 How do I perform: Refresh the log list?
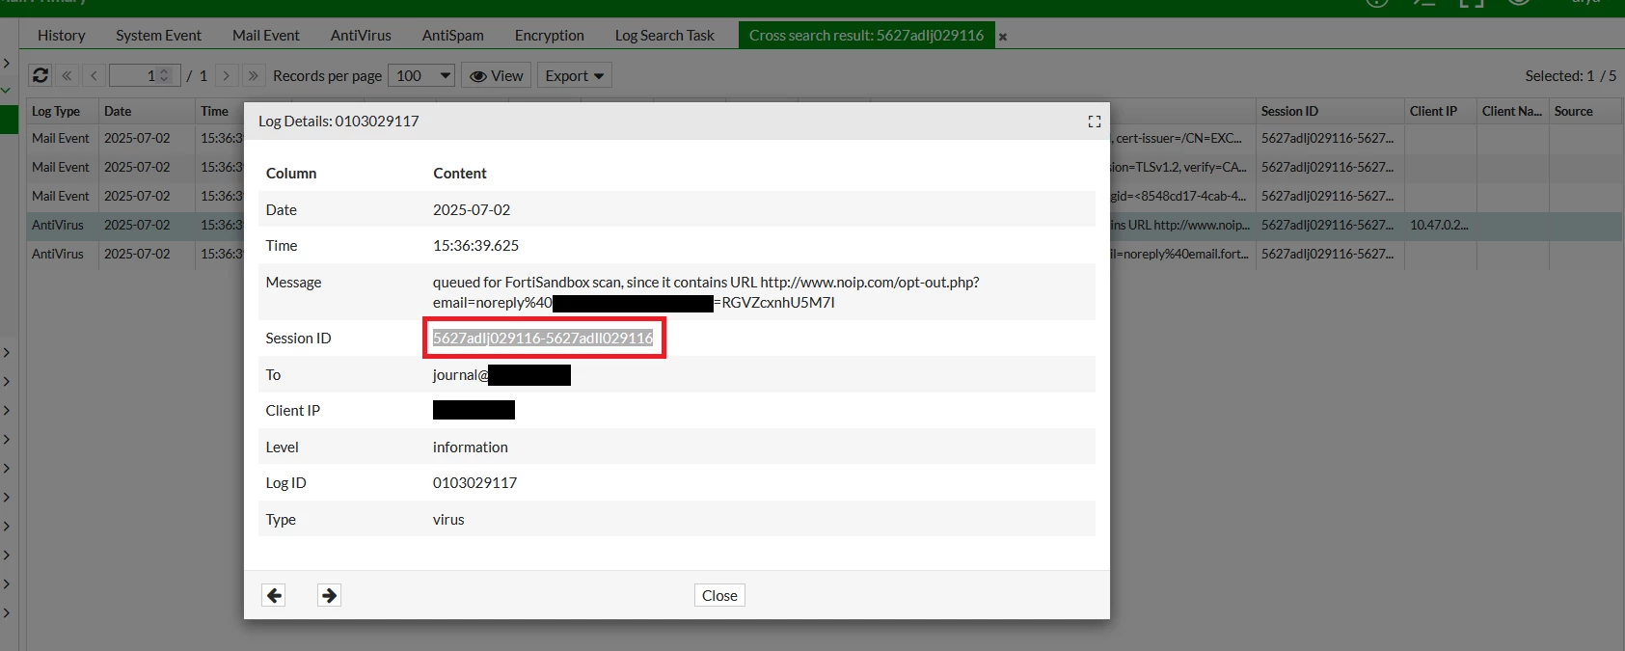click(41, 75)
